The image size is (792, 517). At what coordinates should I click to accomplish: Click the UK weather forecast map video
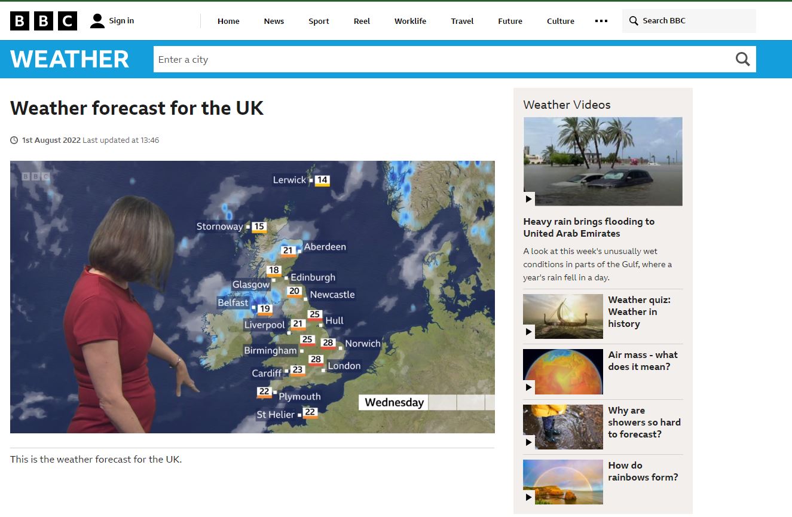pyautogui.click(x=252, y=296)
